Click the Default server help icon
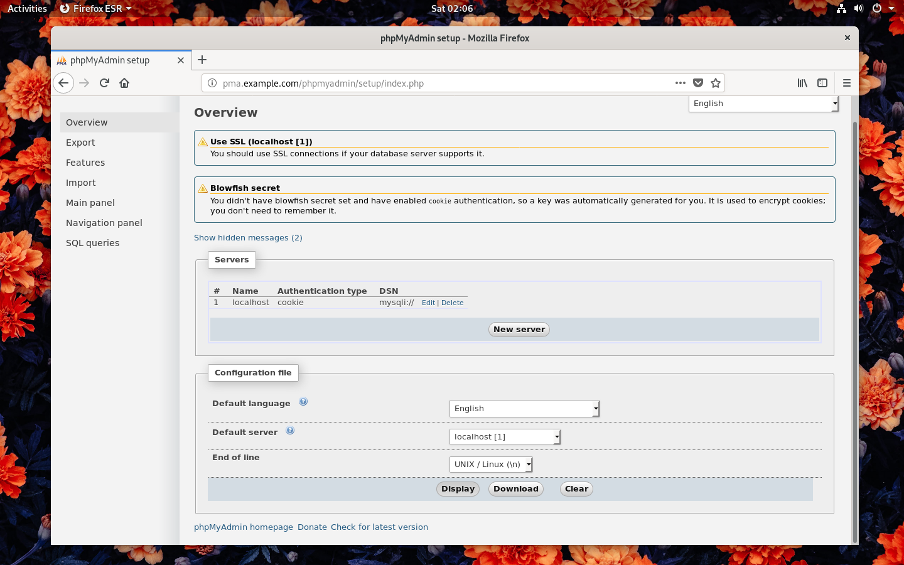The width and height of the screenshot is (904, 565). (290, 431)
